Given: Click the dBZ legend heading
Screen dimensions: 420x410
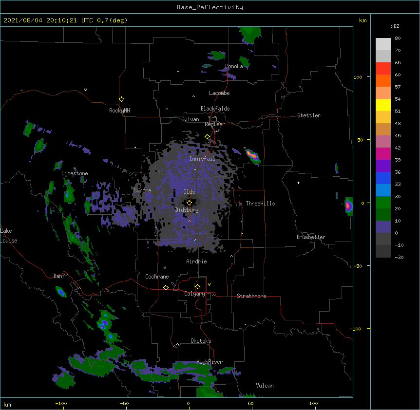Looking at the screenshot, I should (x=395, y=26).
